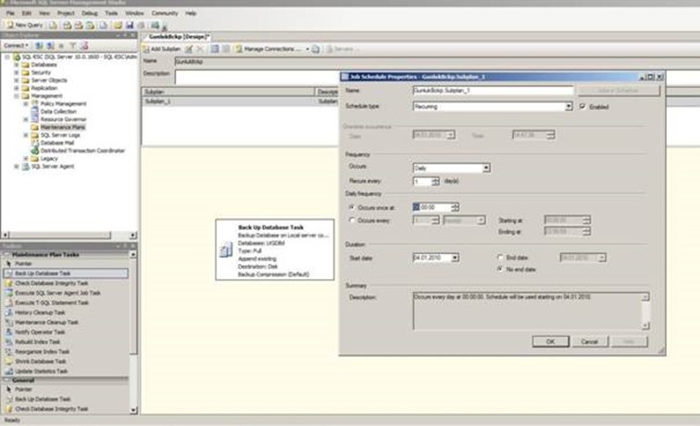Click OK in Job Schedule Properties
This screenshot has width=700, height=426.
click(x=549, y=341)
